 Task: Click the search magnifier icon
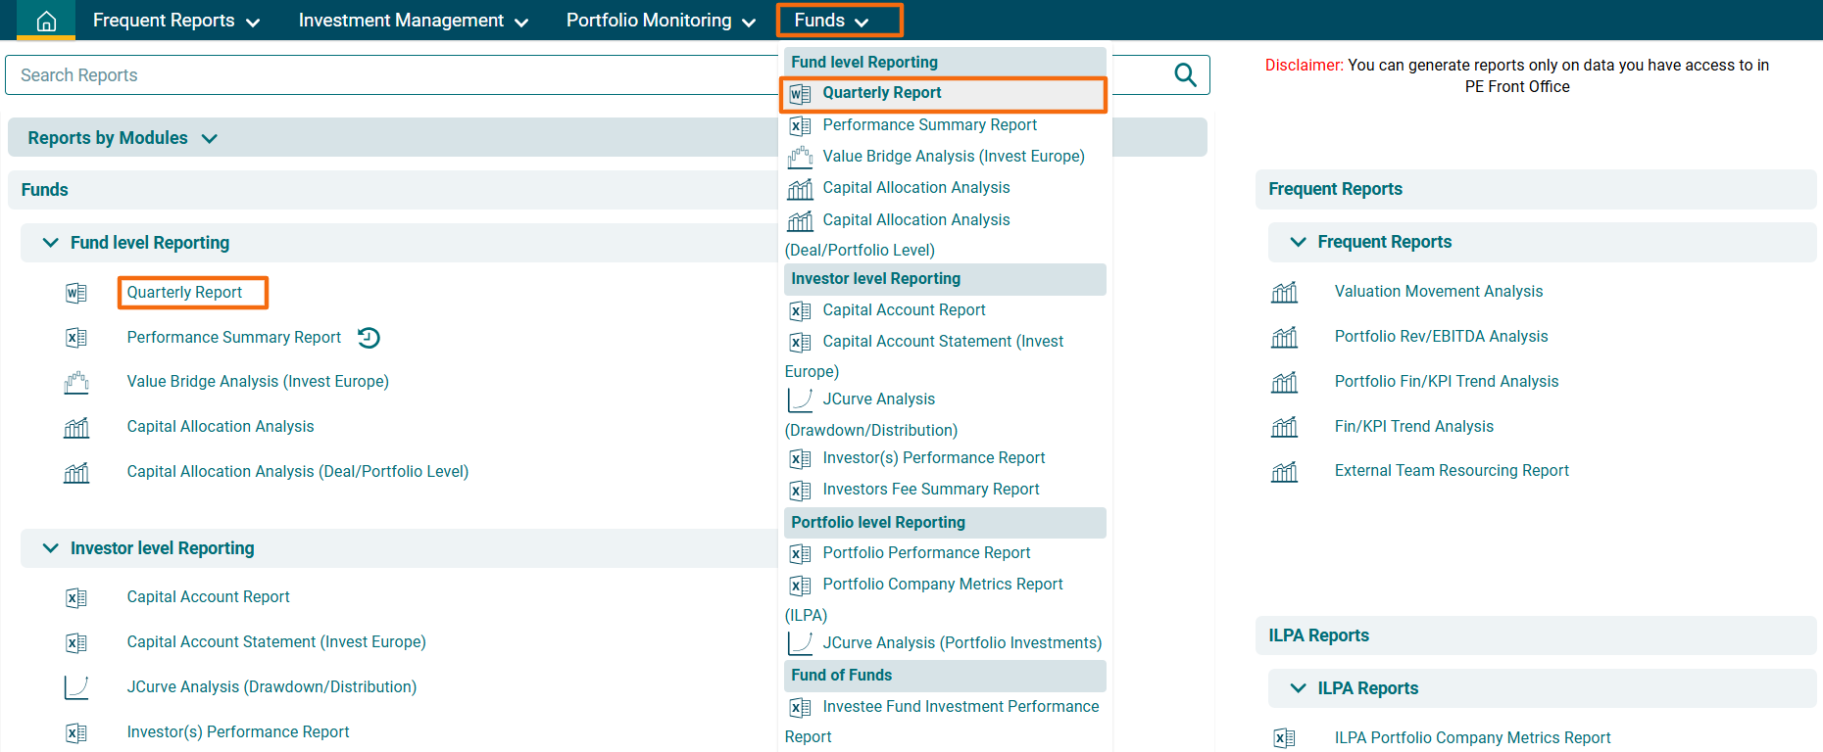pos(1185,75)
